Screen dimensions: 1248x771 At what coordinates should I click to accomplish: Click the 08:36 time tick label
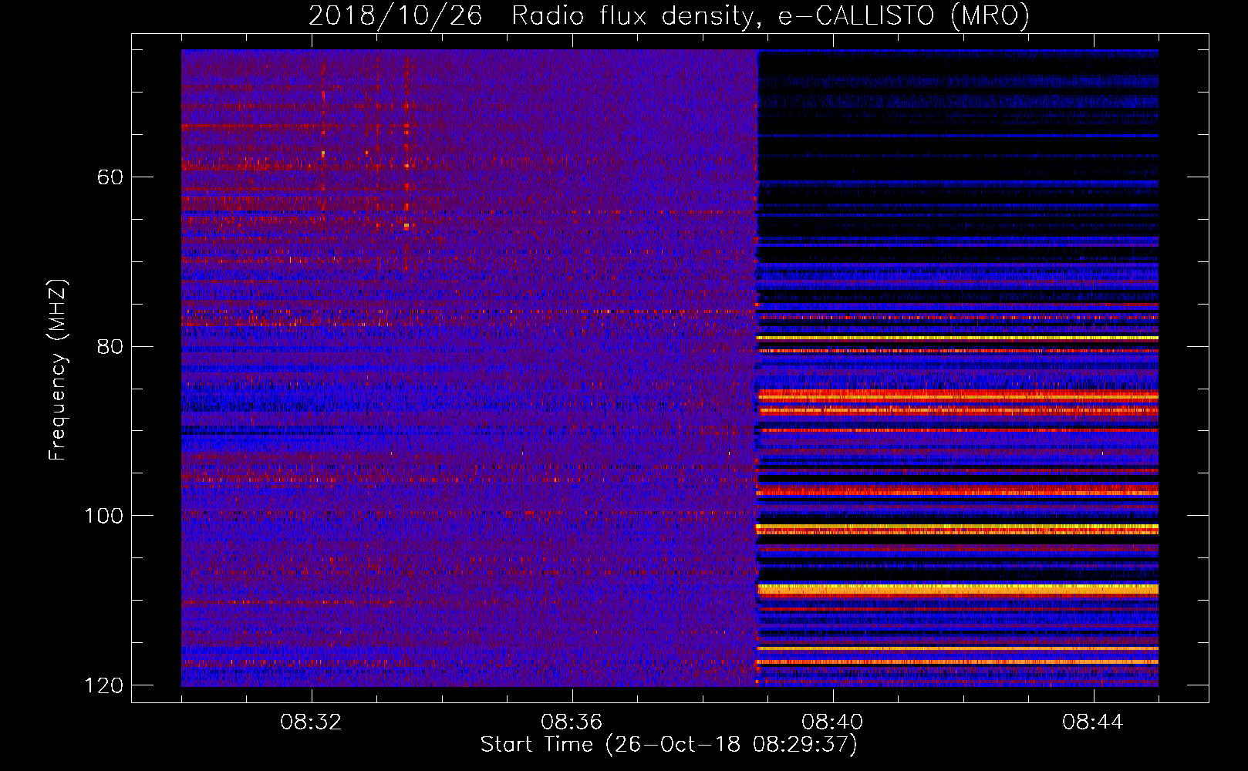tap(572, 722)
